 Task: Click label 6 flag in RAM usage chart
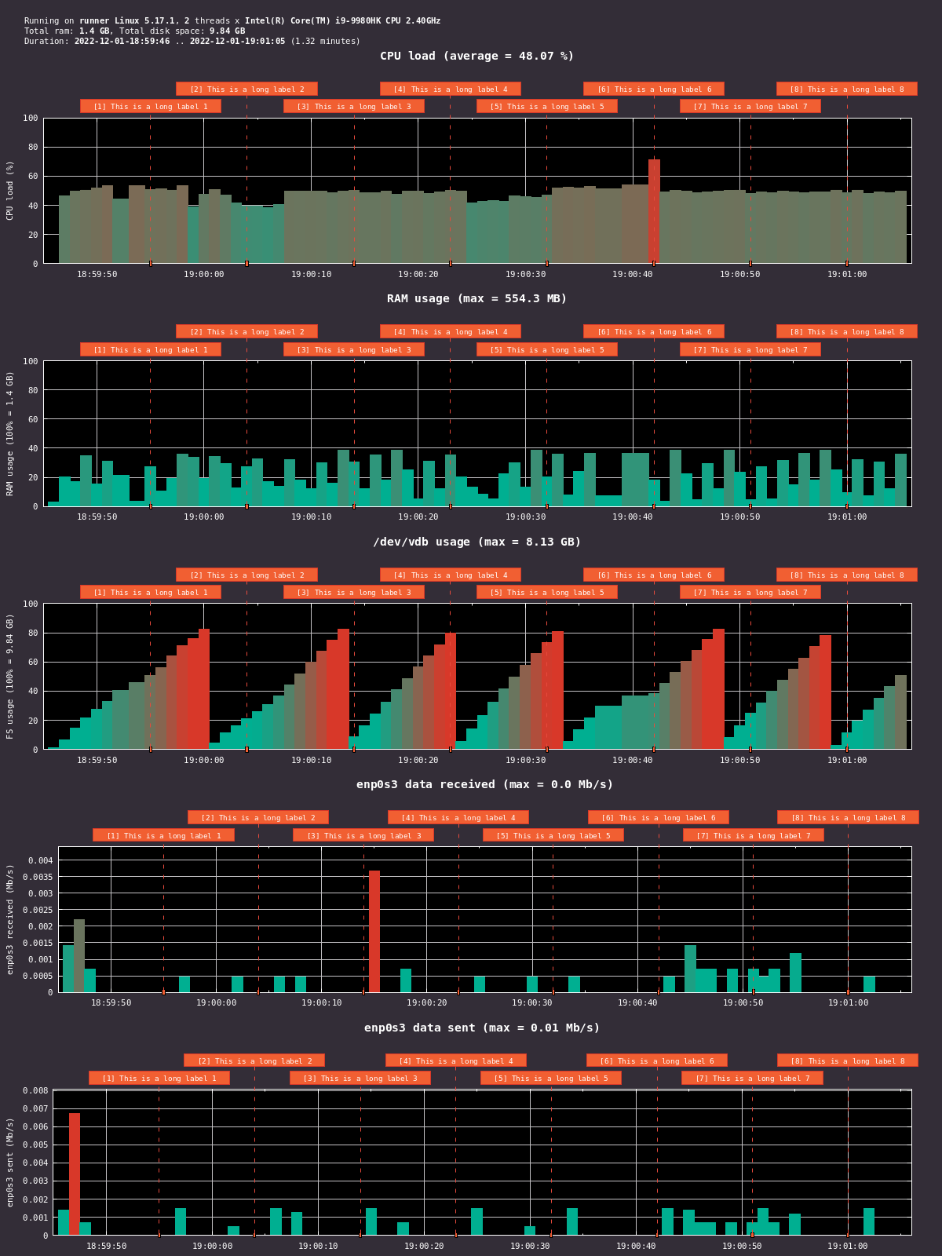[654, 332]
